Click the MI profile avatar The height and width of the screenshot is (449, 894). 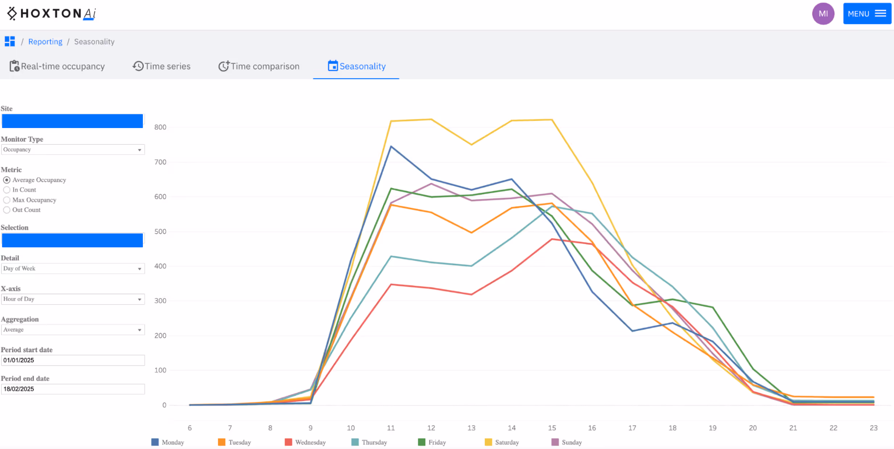(x=823, y=13)
